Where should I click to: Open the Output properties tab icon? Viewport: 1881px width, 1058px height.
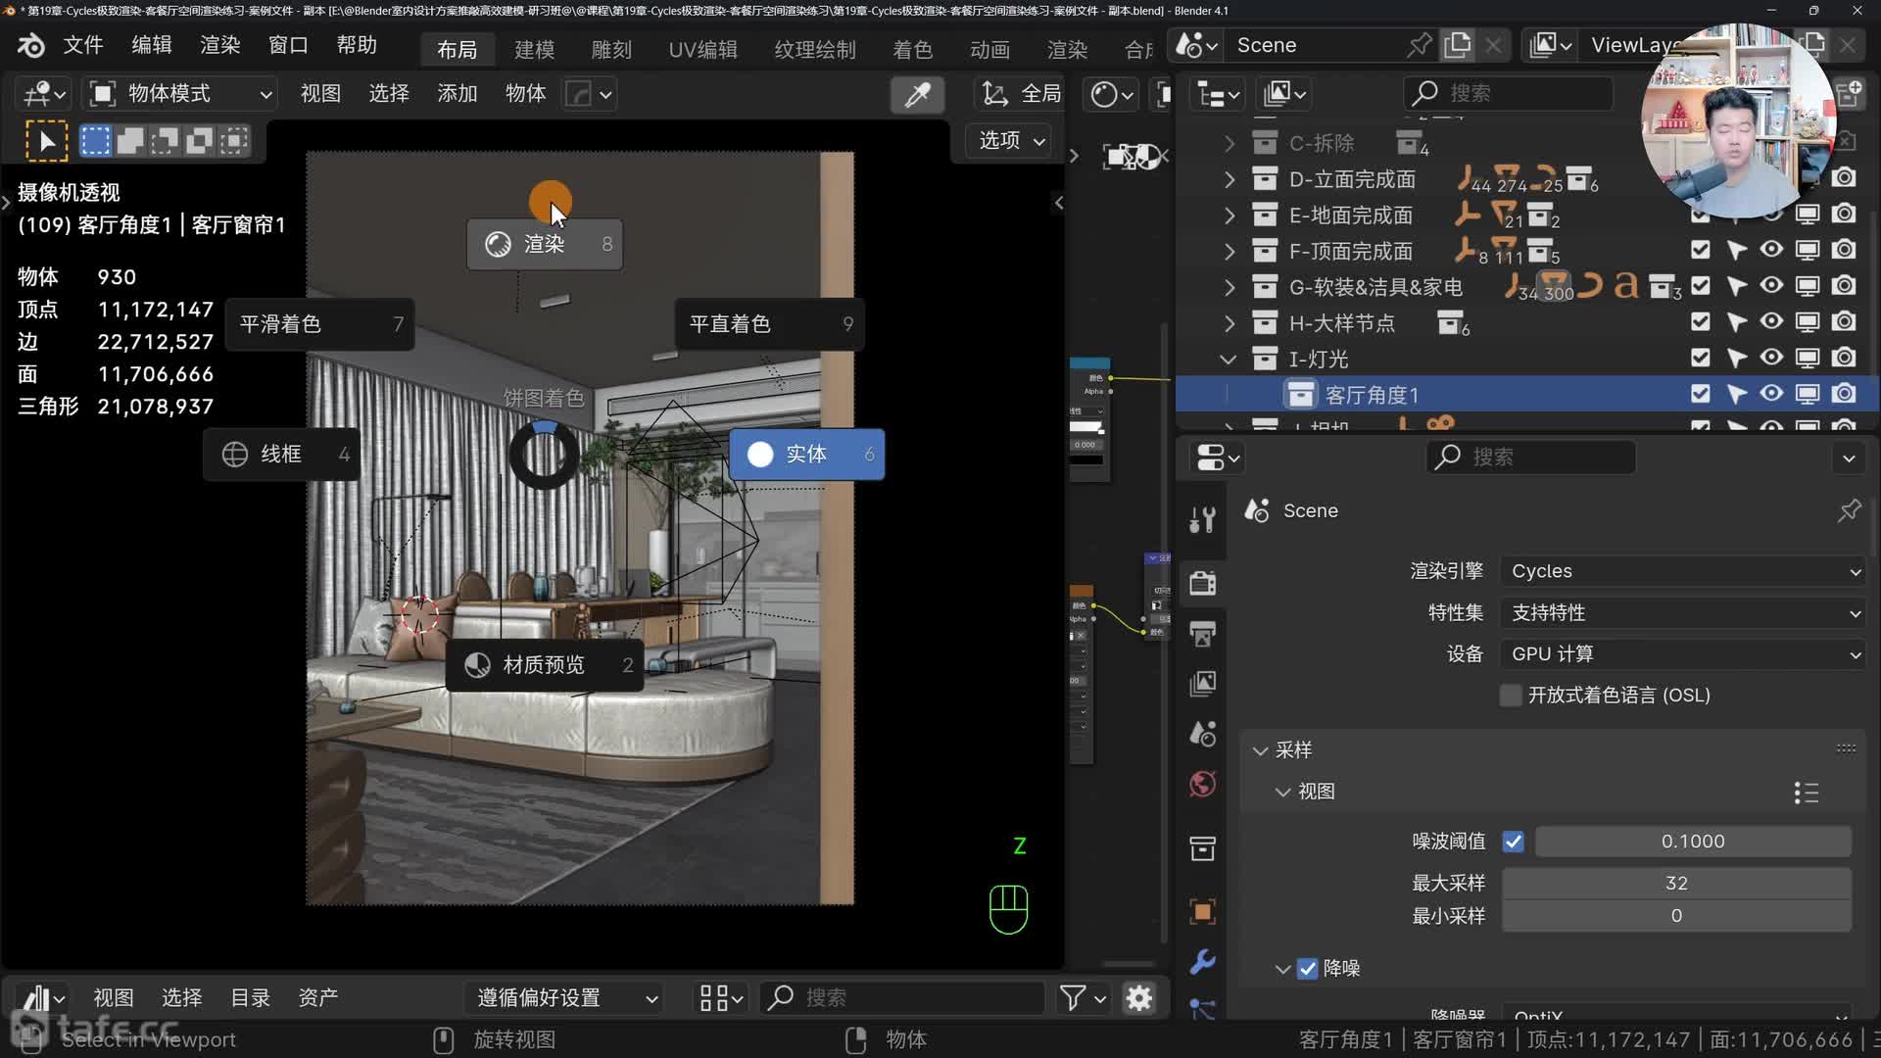tap(1202, 633)
